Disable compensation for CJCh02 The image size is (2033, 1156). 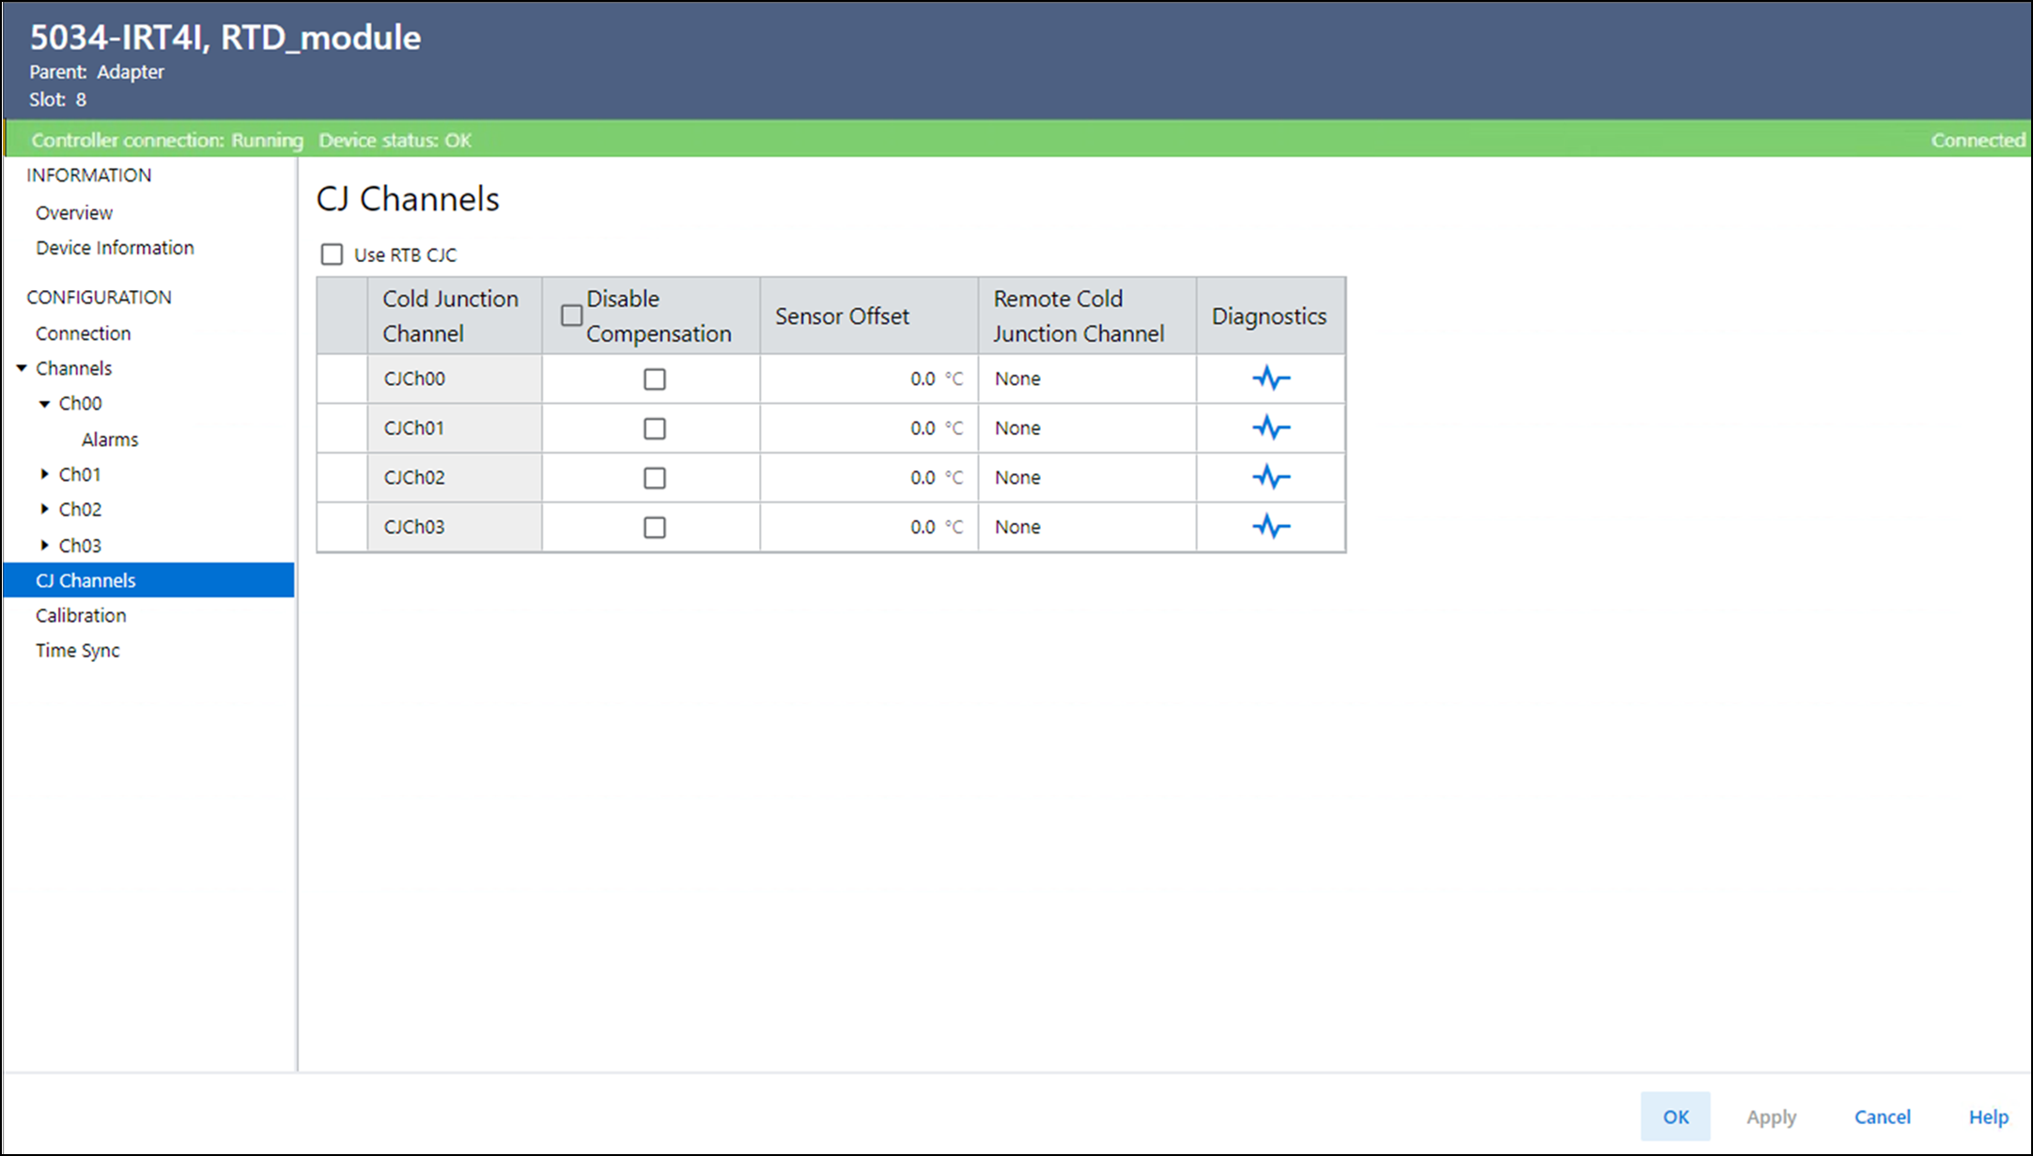[654, 478]
